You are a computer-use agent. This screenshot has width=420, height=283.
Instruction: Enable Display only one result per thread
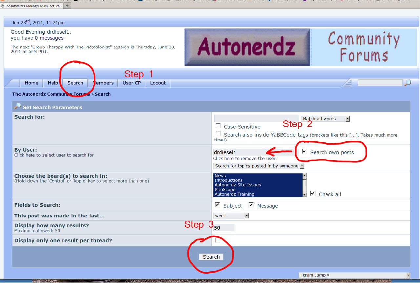click(217, 240)
